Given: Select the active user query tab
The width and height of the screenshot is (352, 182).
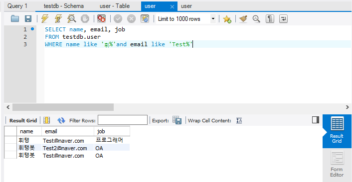Looking at the screenshot, I should click(150, 6).
